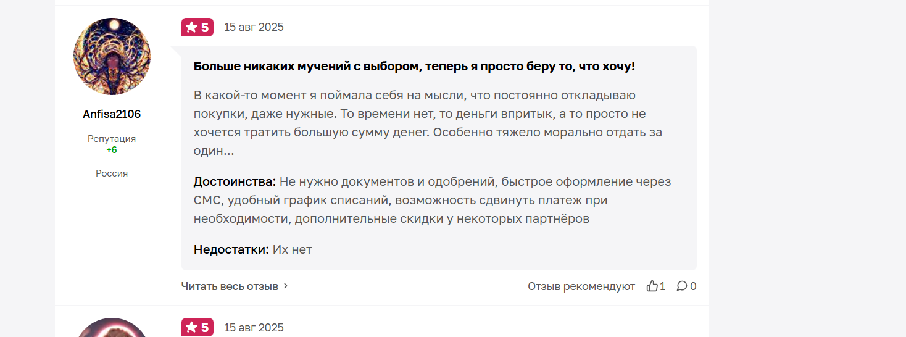Click "Отзыв рекомендуют" text
The image size is (906, 337).
coord(581,286)
